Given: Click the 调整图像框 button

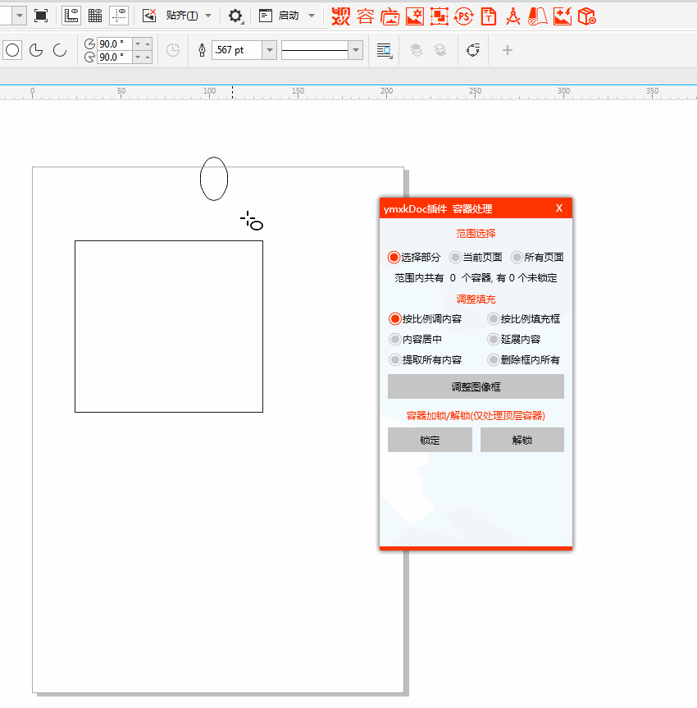Looking at the screenshot, I should click(476, 386).
